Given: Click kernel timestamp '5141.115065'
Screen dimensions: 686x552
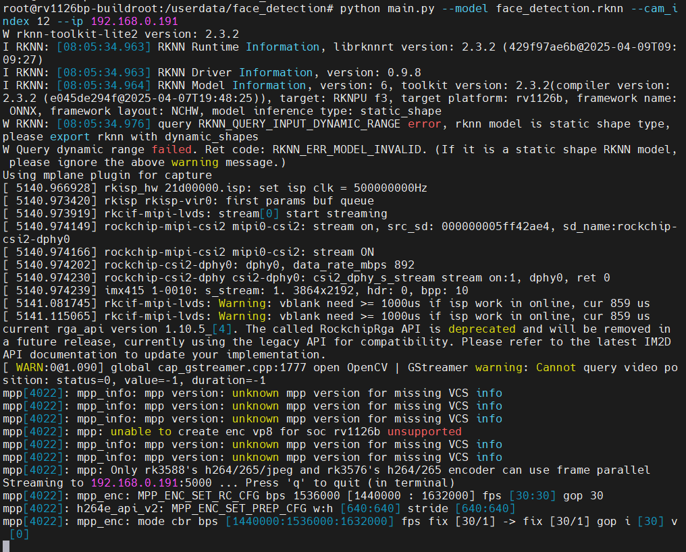Looking at the screenshot, I should coord(53,316).
